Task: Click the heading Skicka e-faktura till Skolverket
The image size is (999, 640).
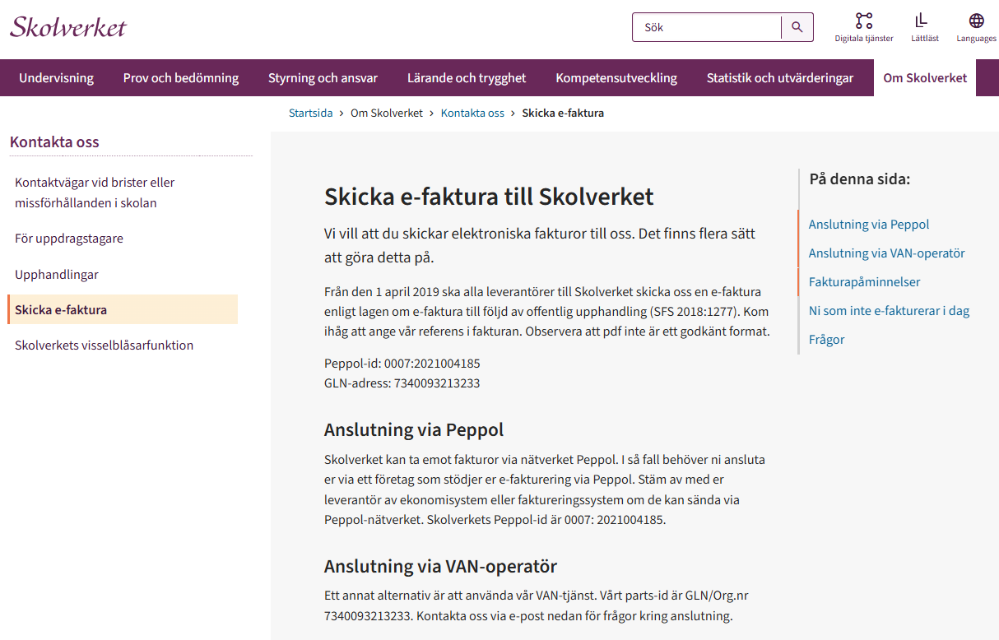Action: (x=489, y=197)
